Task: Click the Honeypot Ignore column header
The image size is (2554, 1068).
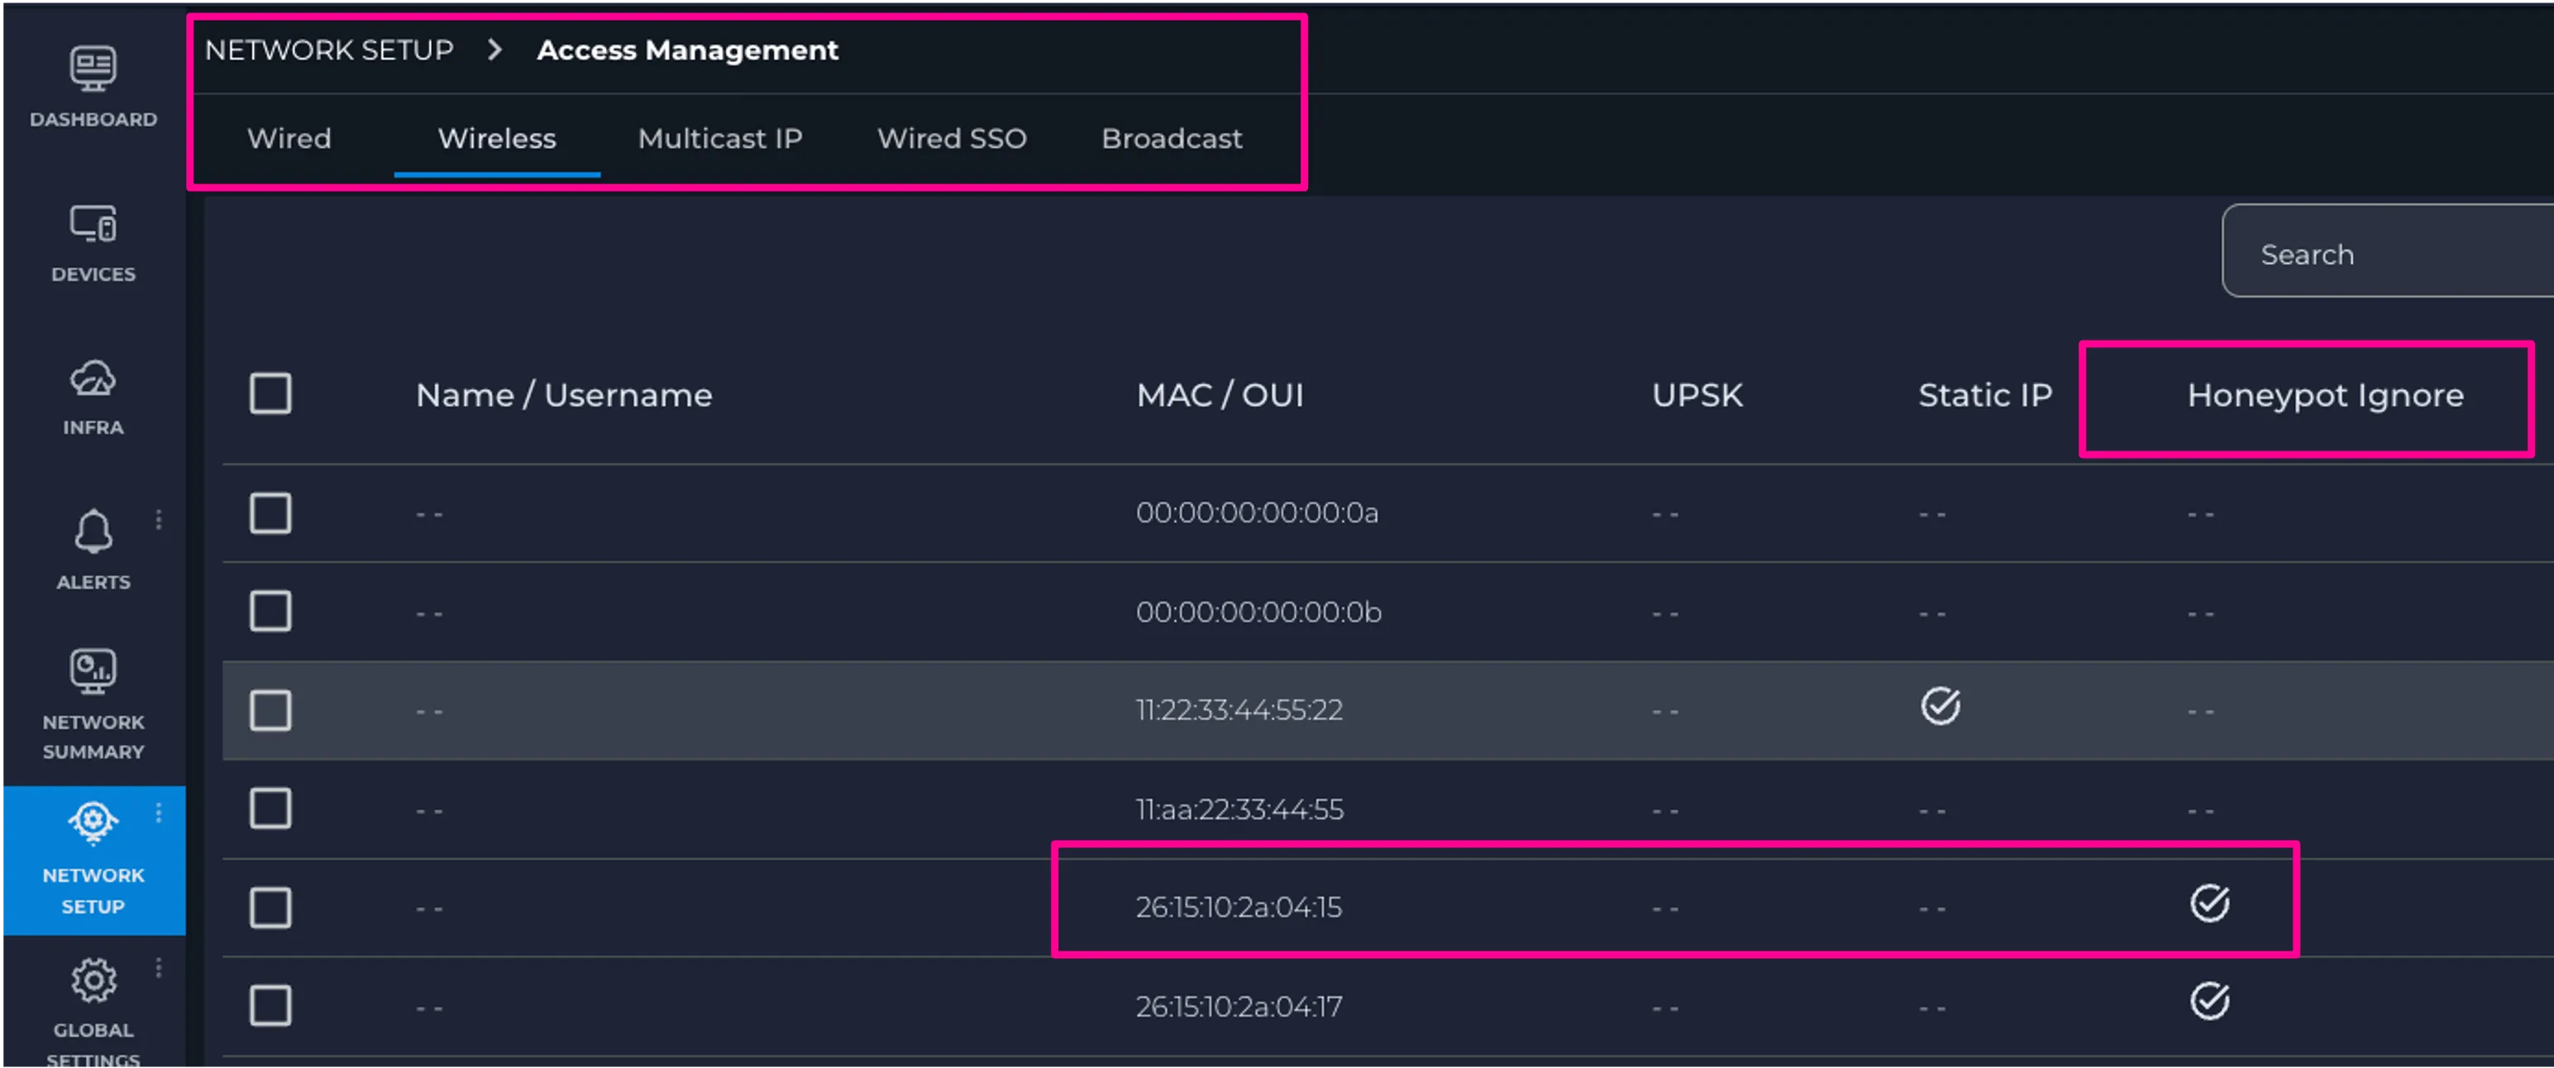Action: point(2325,396)
